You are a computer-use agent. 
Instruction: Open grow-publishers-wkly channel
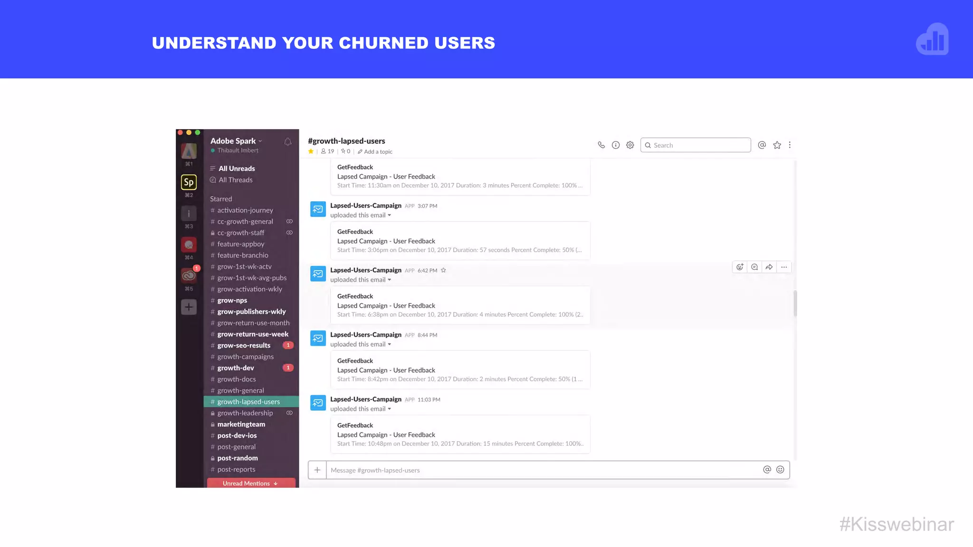pos(251,312)
